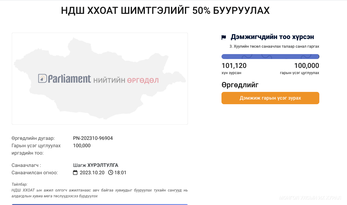Click the 101,120 signed count
This screenshot has height=205, width=347.
234,66
